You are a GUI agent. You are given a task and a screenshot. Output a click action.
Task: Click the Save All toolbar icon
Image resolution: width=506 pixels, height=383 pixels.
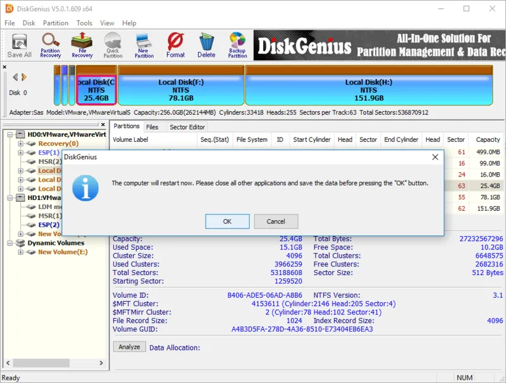coord(20,45)
